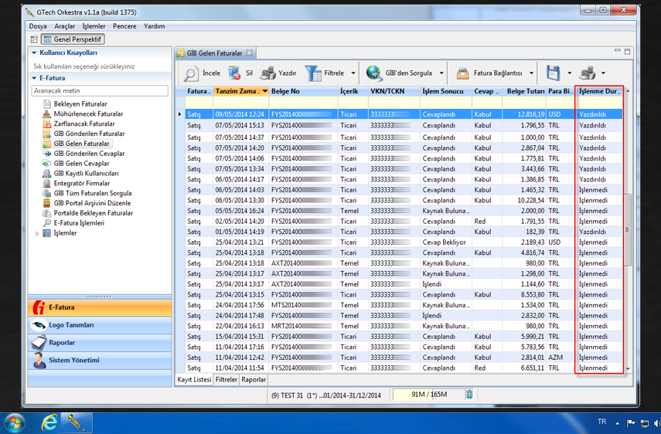Click the Genel Perspektif button

pos(73,39)
